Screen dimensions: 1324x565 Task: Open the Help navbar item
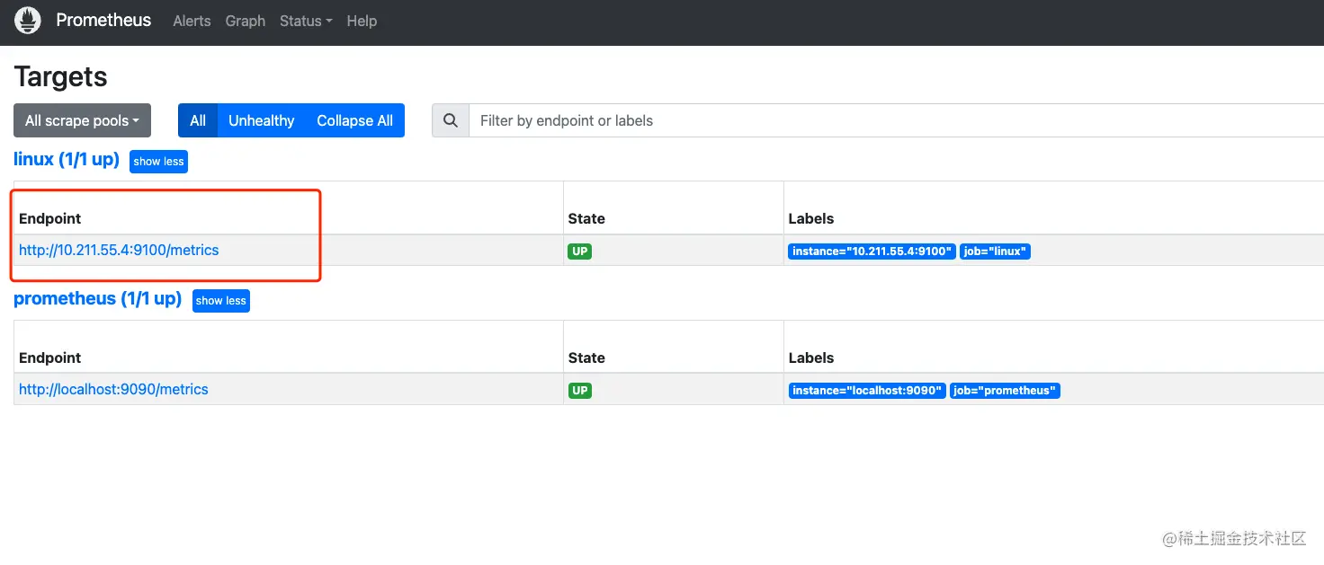[362, 21]
